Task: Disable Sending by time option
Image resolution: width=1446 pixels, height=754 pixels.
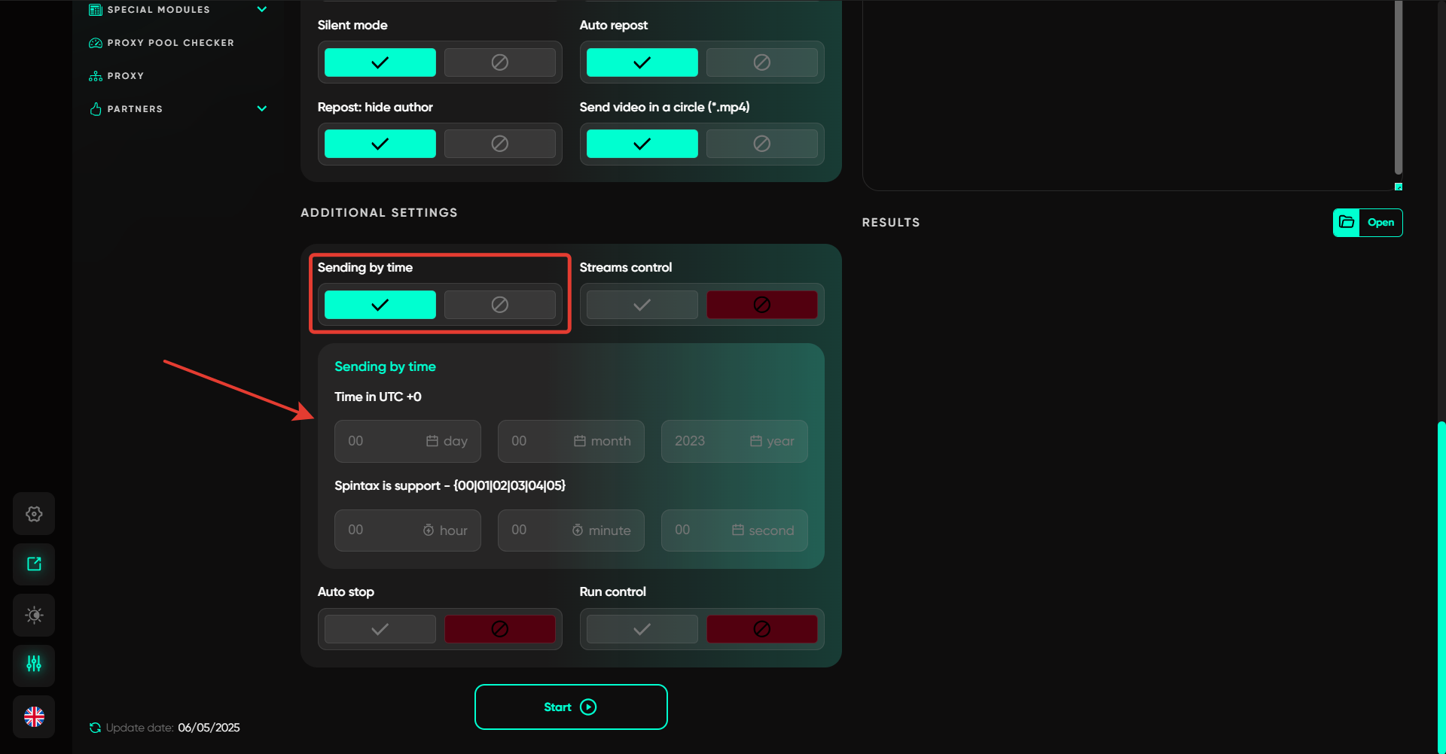Action: click(x=499, y=305)
